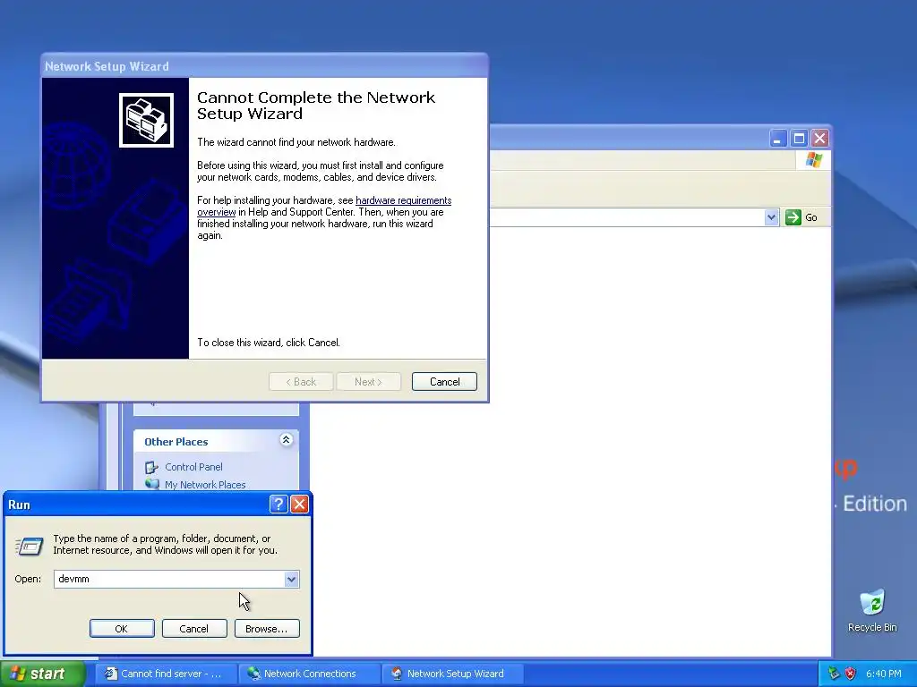Screen dimensions: 917x687
Task: Click the Network Setup Wizard title bar
Action: coord(264,66)
